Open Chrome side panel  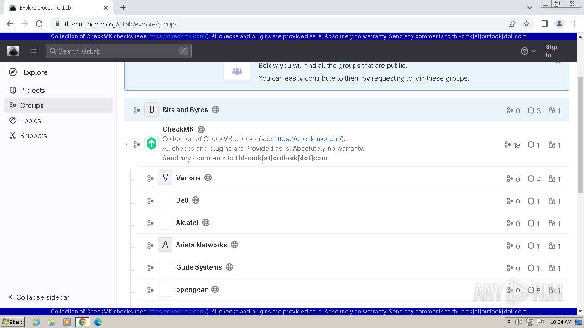(545, 24)
